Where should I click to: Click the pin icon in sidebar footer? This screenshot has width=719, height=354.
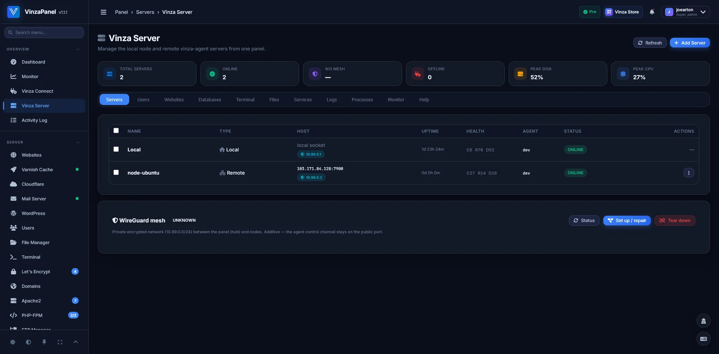click(44, 342)
